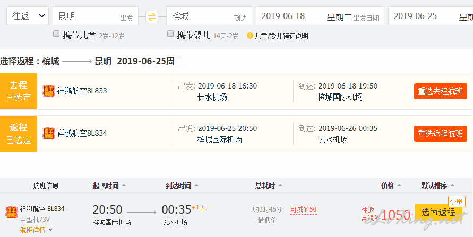Open departure date 2019-06-18 picker
473x237 pixels.
coord(320,16)
